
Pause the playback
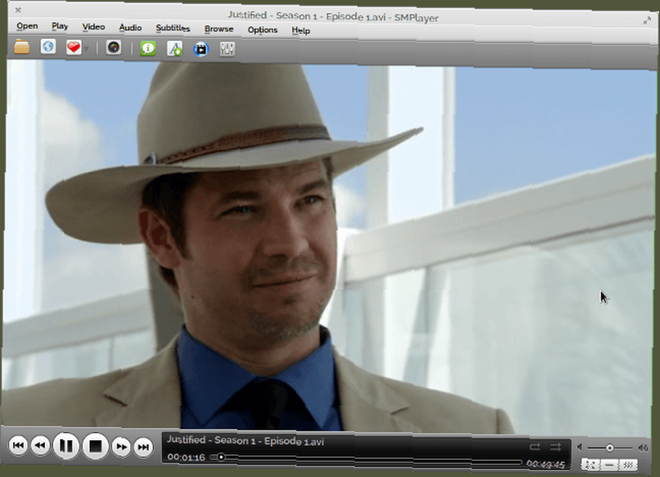[66, 446]
